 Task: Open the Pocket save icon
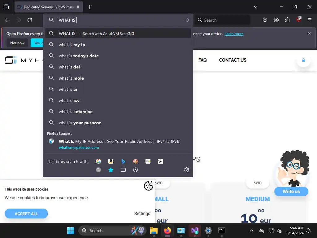click(x=265, y=20)
